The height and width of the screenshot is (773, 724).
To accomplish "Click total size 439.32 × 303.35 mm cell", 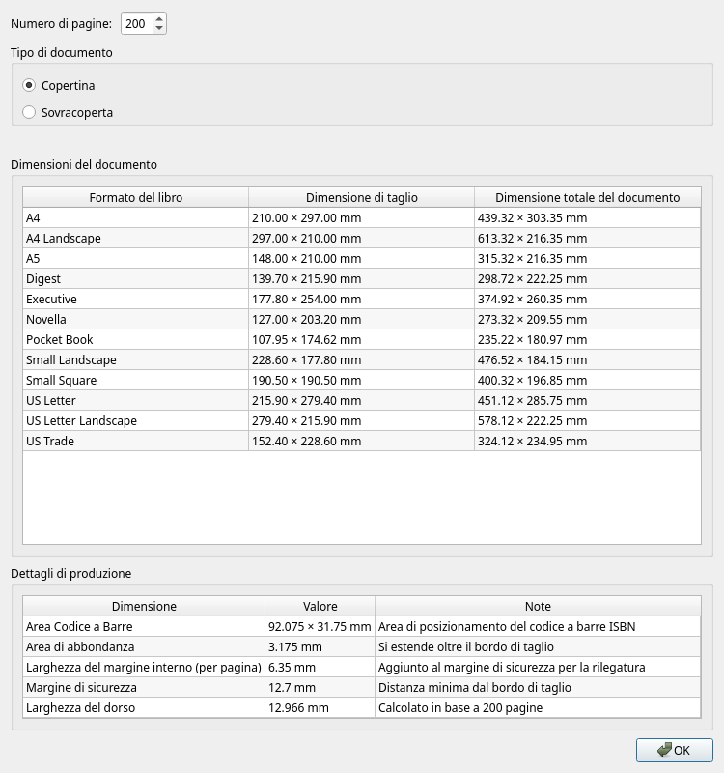I will tap(588, 218).
